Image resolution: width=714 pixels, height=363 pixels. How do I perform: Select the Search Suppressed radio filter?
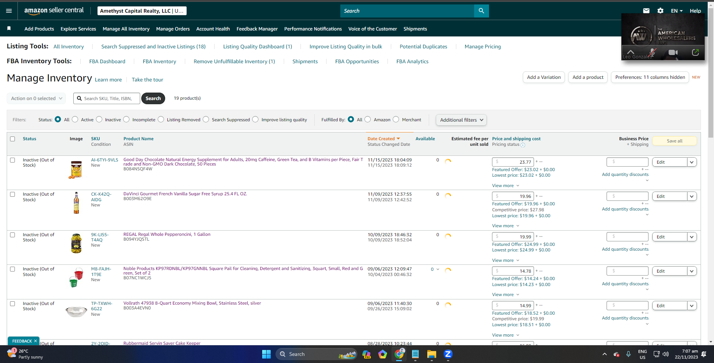tap(206, 119)
